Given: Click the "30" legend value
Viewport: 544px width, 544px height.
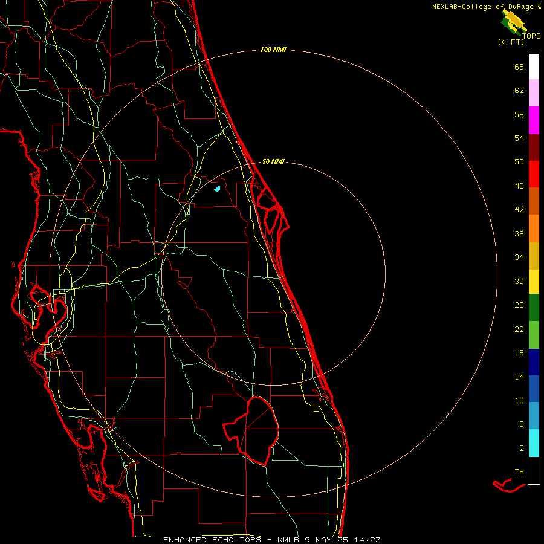Looking at the screenshot, I should [x=519, y=281].
